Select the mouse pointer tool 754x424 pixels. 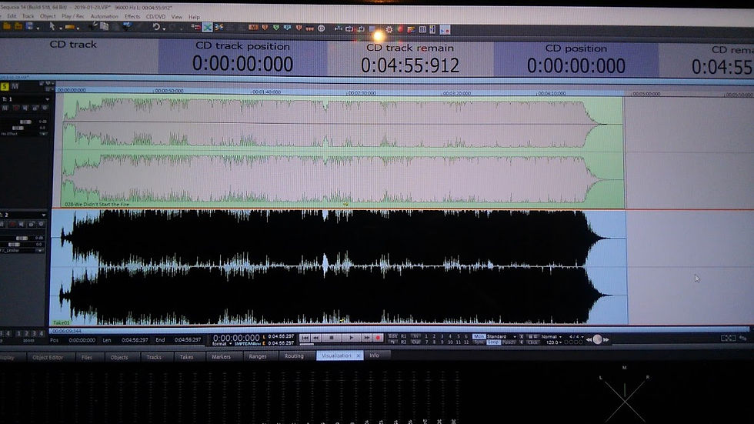52,27
